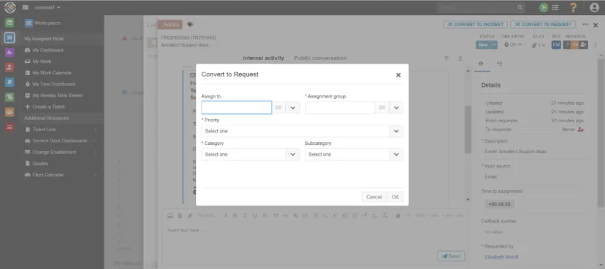Open the Files attachment dropdown

pyautogui.click(x=538, y=45)
